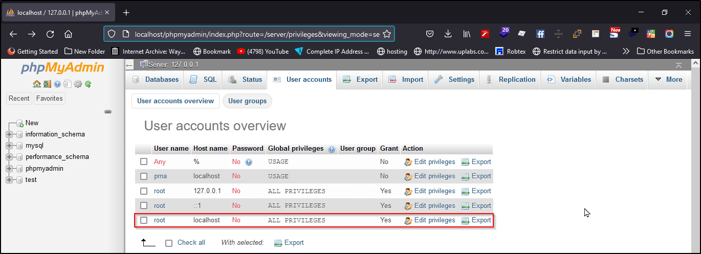The height and width of the screenshot is (254, 701).
Task: Open the Settings tab
Action: 454,80
